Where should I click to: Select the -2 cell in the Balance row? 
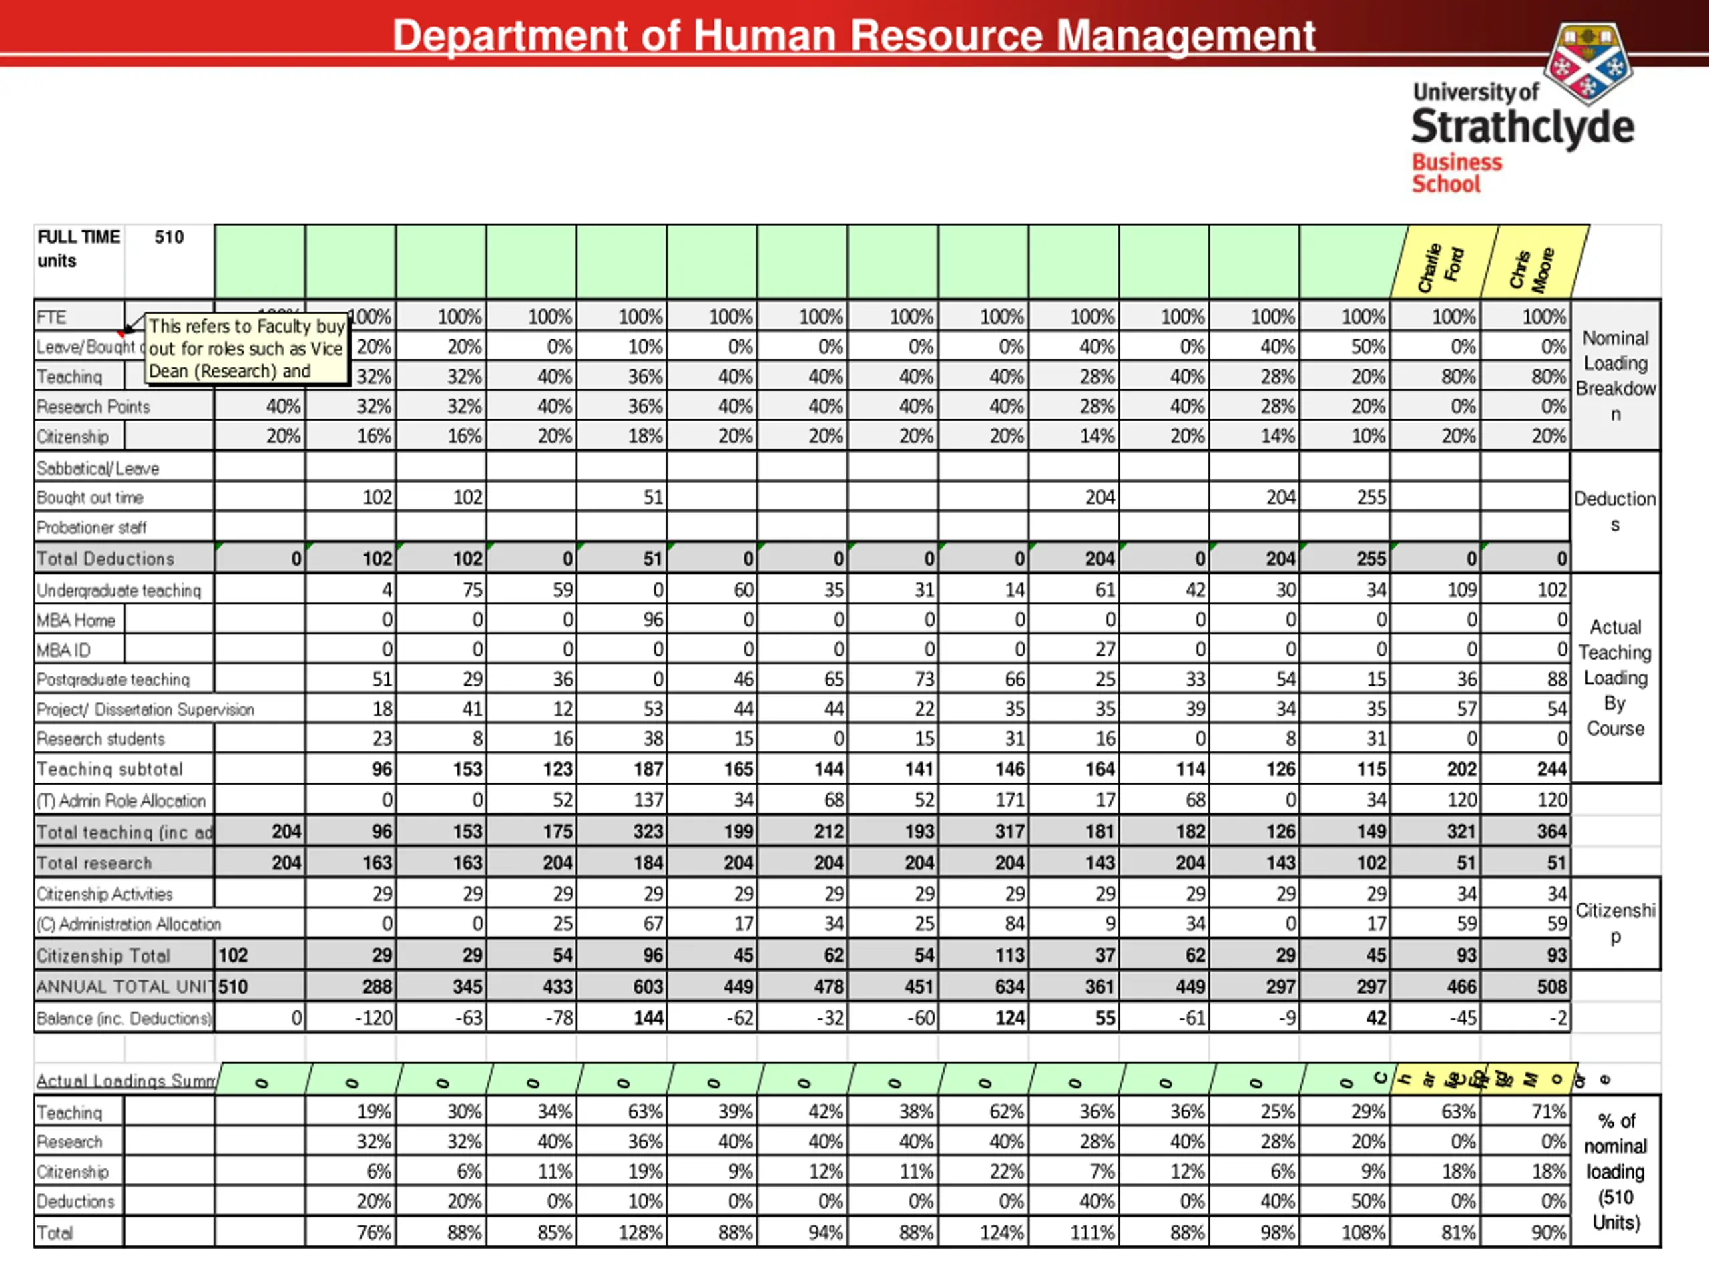tap(1526, 1018)
